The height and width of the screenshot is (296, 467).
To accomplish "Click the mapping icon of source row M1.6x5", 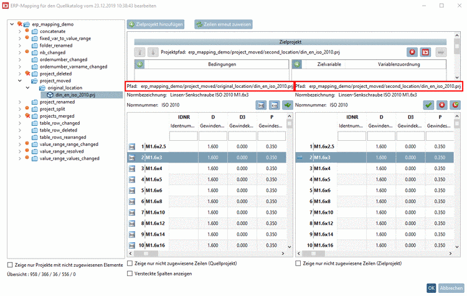I will [132, 179].
